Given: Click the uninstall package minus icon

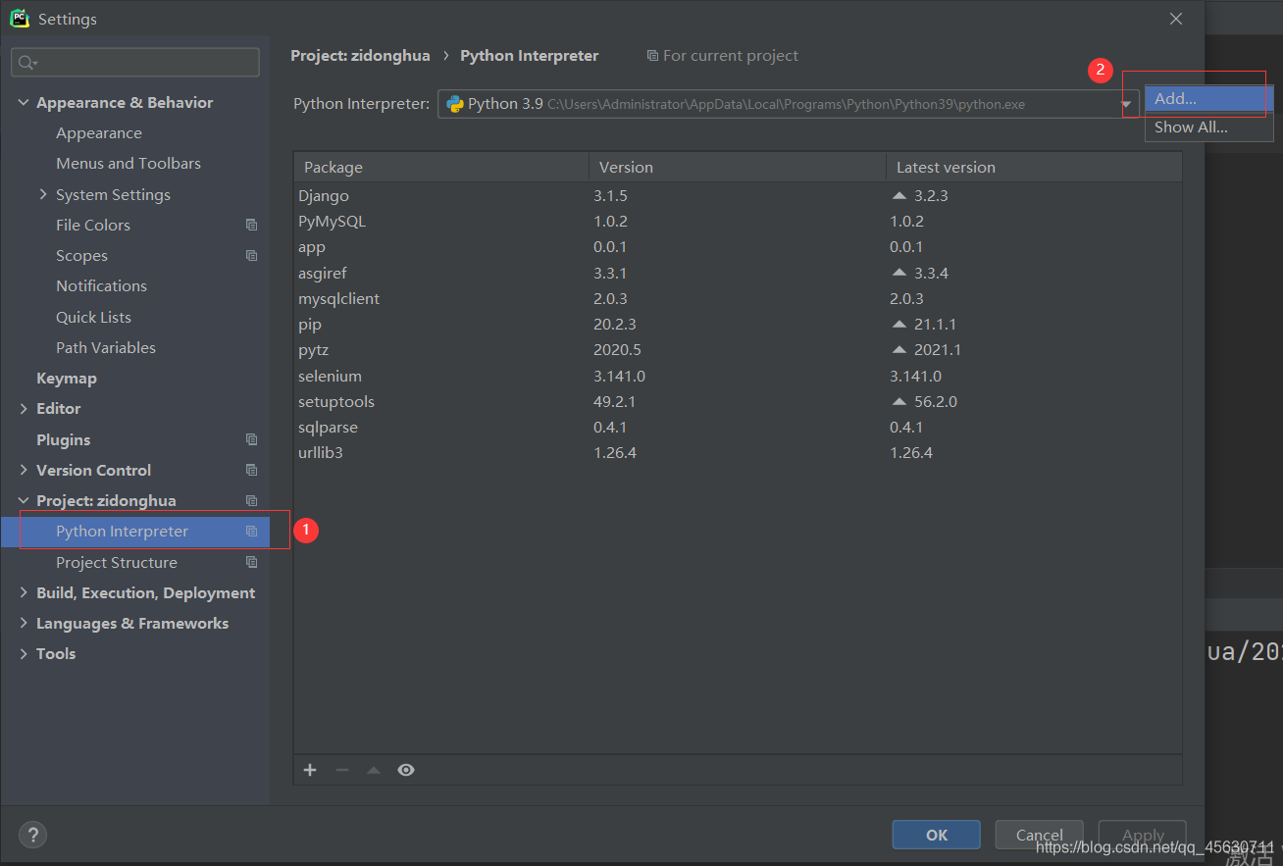Looking at the screenshot, I should [341, 770].
